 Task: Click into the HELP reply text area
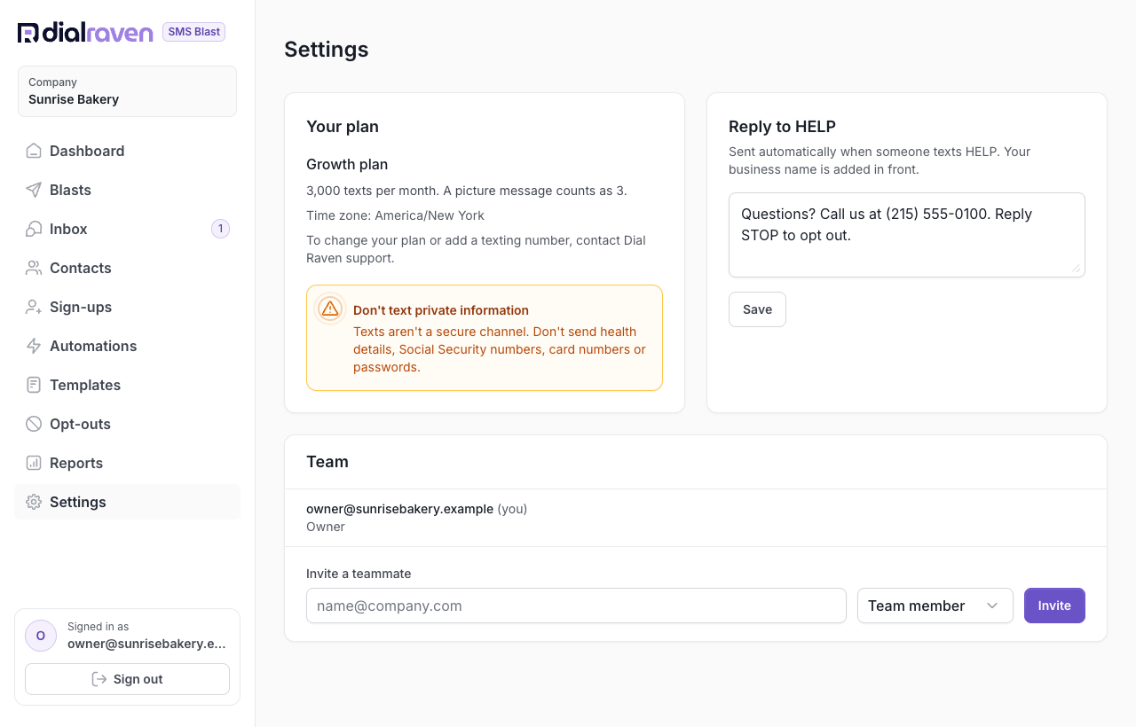tap(906, 235)
